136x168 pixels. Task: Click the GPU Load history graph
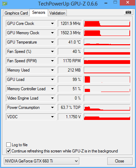(x=107, y=80)
